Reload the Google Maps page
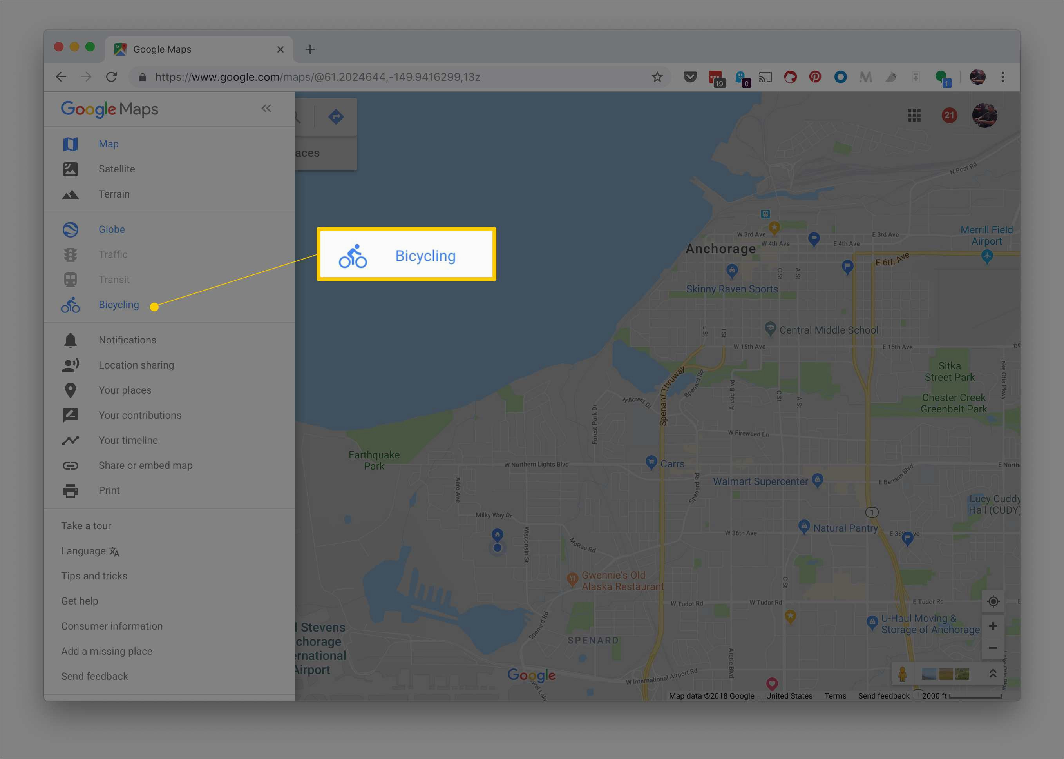This screenshot has width=1064, height=759. point(111,77)
